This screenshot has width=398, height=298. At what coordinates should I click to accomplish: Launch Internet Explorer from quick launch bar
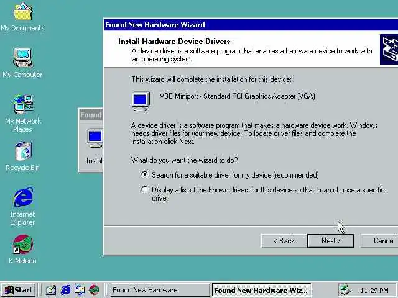click(x=65, y=290)
